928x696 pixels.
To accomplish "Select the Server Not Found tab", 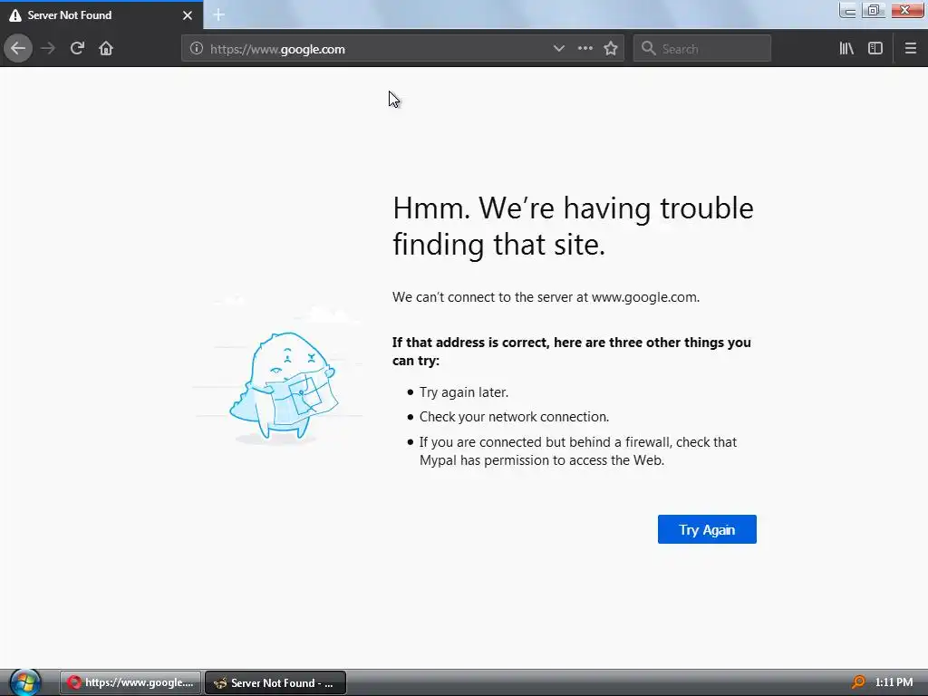I will pyautogui.click(x=101, y=15).
